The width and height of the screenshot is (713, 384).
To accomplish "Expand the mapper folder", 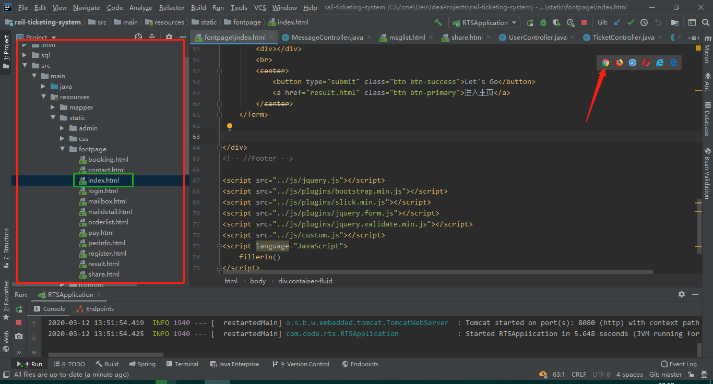I will click(x=53, y=107).
